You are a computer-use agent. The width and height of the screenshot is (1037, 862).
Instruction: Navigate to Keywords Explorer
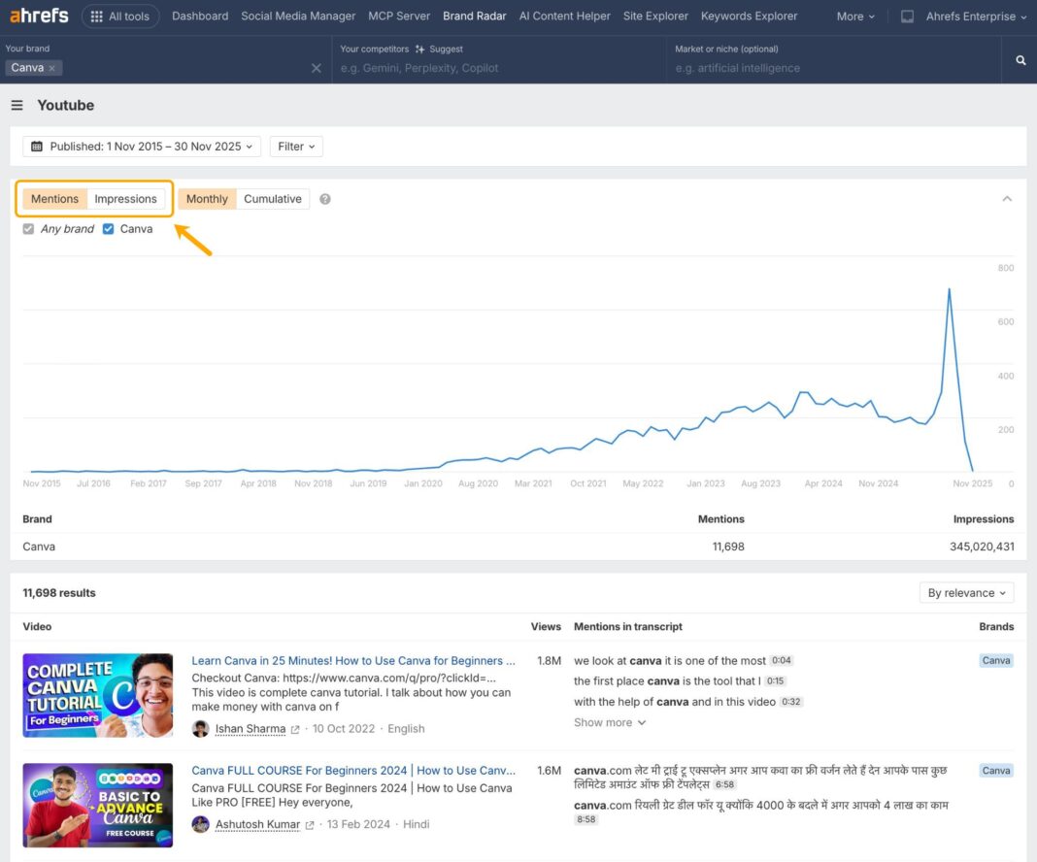pyautogui.click(x=749, y=16)
